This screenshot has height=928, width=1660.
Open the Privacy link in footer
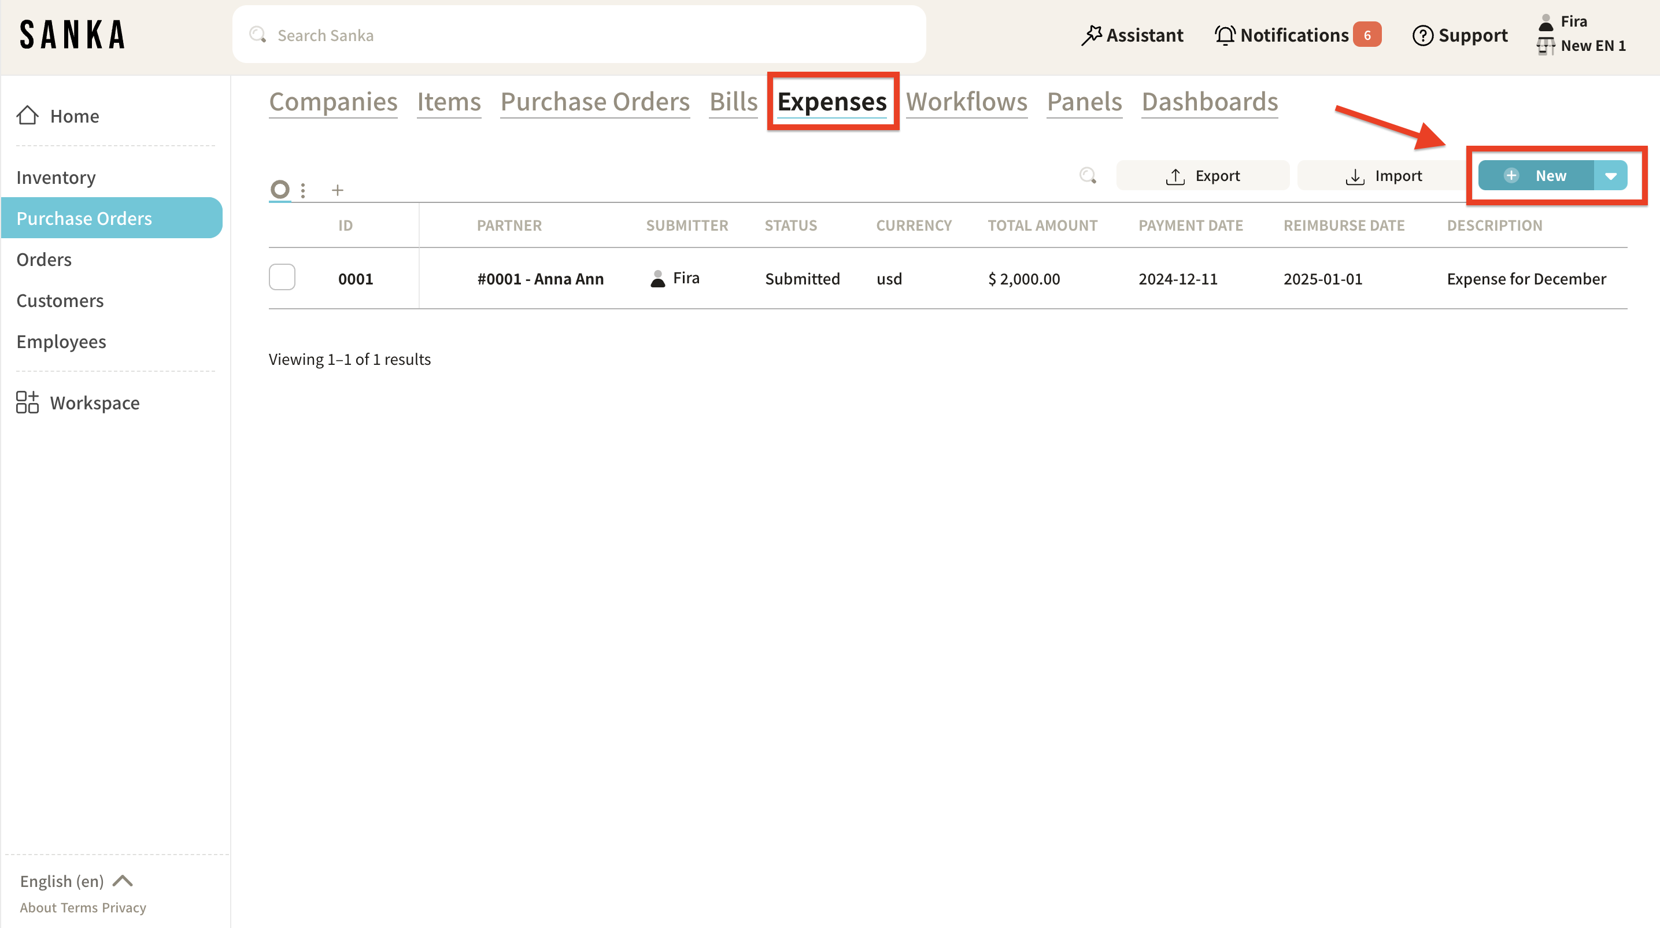124,907
